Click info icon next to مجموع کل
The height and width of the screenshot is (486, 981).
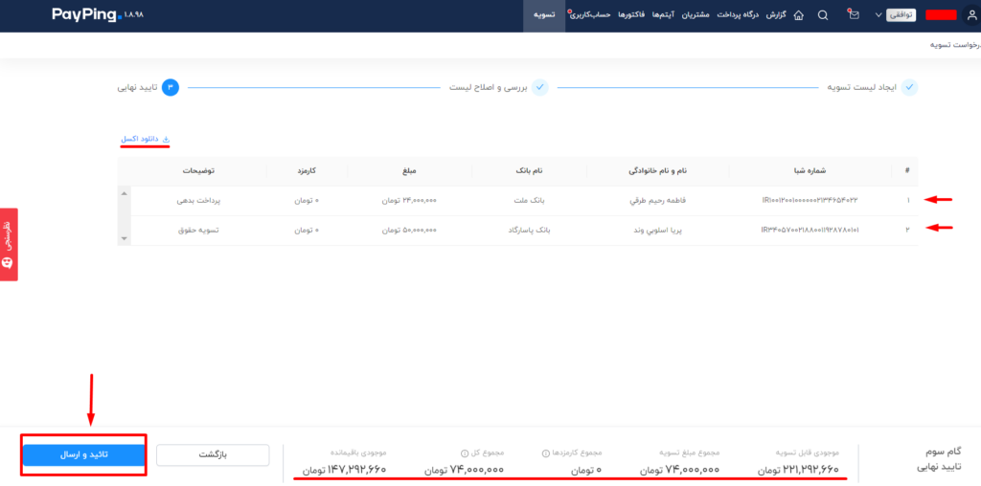[465, 453]
